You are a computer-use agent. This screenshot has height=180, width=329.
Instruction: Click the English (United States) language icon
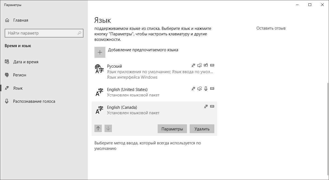click(99, 92)
